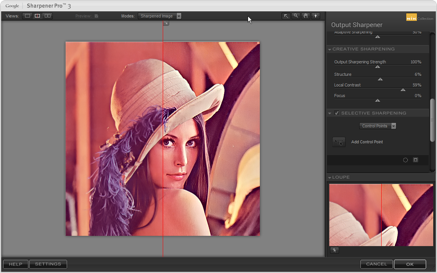Click the Output Sharpening Strength 100% value
Image resolution: width=437 pixels, height=273 pixels.
pyautogui.click(x=416, y=62)
